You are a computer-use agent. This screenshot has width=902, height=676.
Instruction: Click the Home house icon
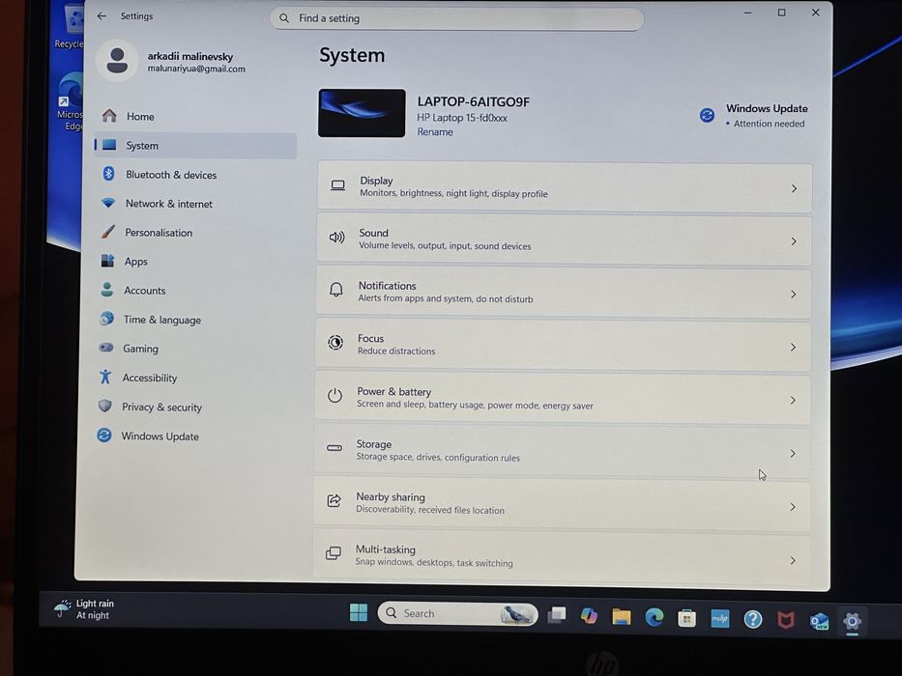pyautogui.click(x=109, y=116)
